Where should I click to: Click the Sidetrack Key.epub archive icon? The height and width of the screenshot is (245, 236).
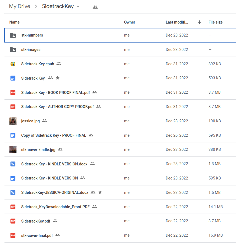tap(13, 64)
